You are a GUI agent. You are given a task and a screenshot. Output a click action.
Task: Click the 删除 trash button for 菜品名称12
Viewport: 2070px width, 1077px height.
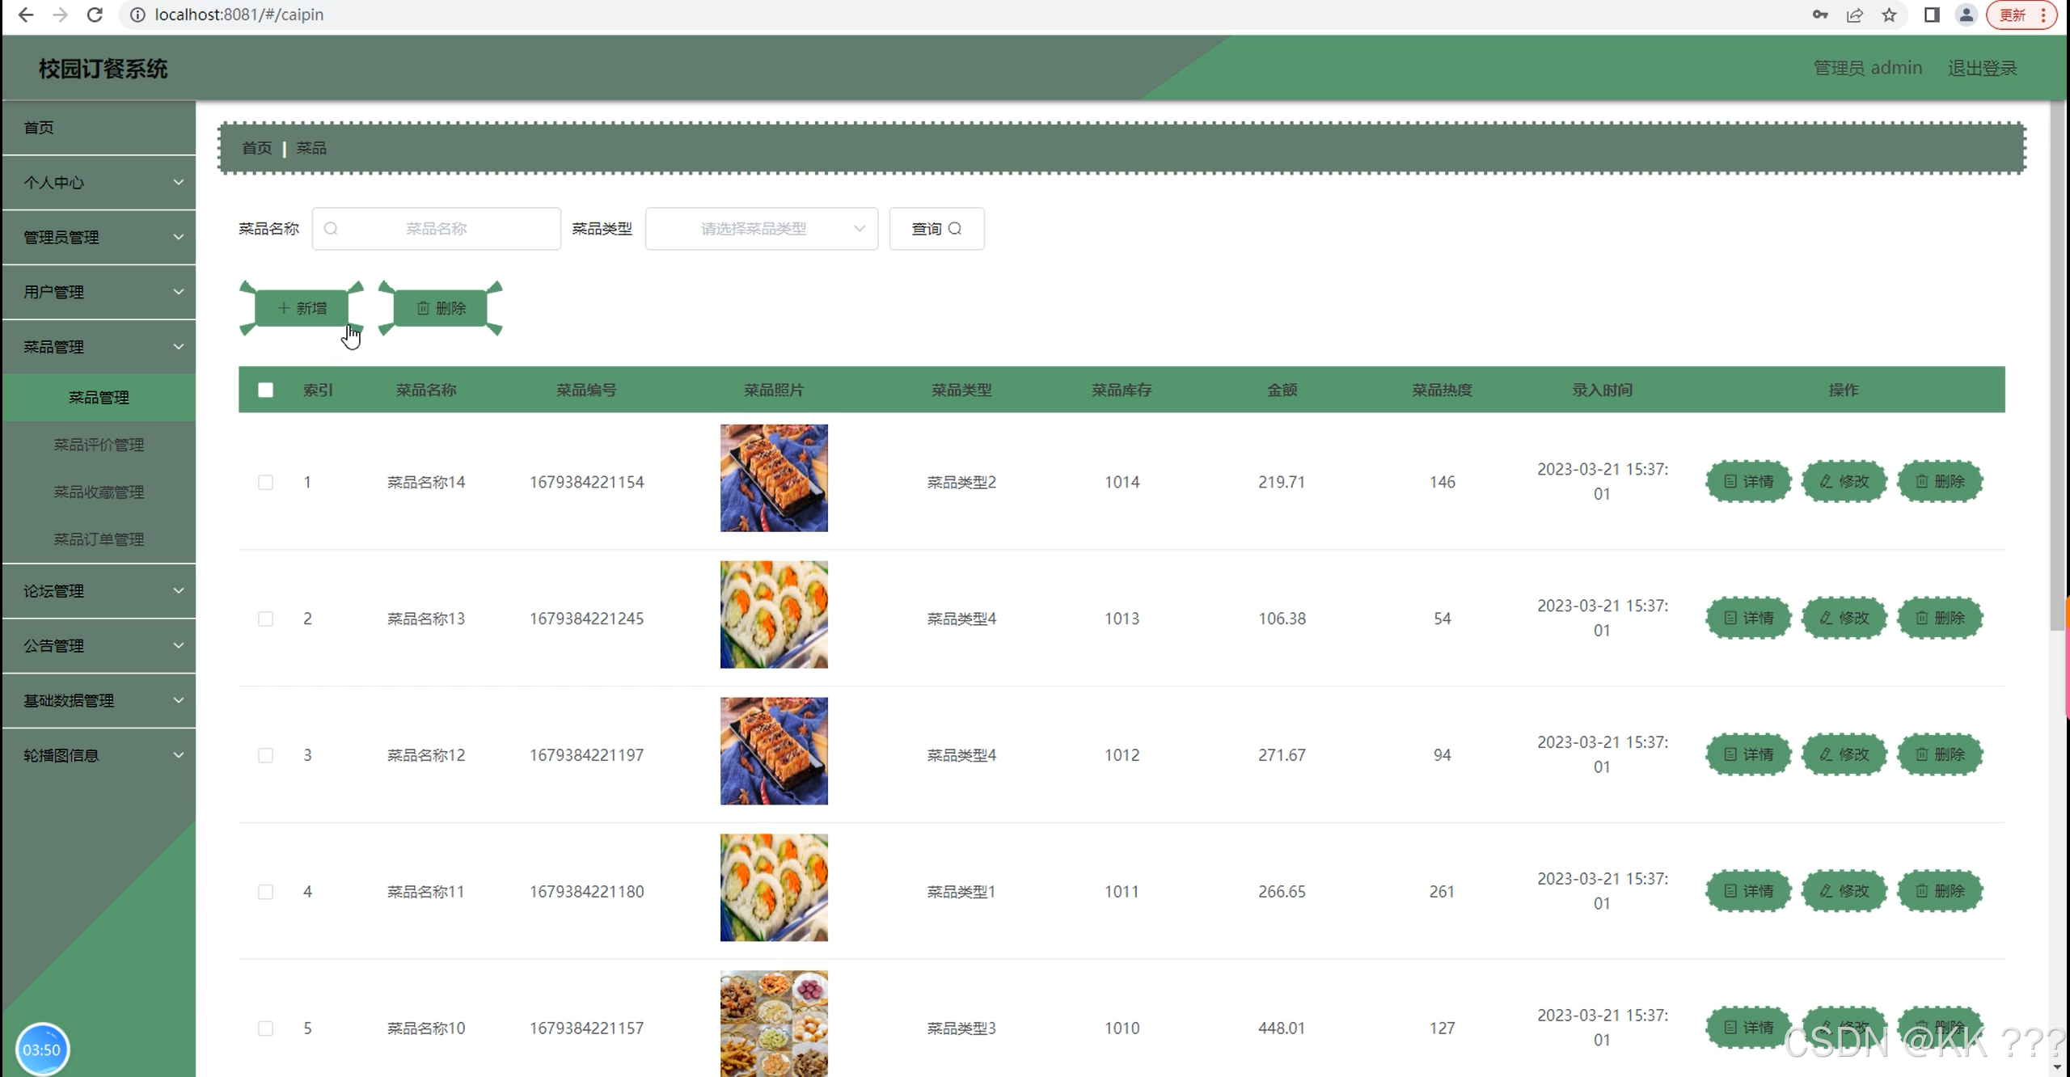click(1939, 755)
